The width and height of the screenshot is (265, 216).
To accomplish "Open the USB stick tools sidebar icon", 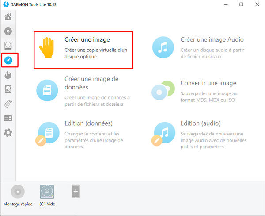I will (8, 104).
